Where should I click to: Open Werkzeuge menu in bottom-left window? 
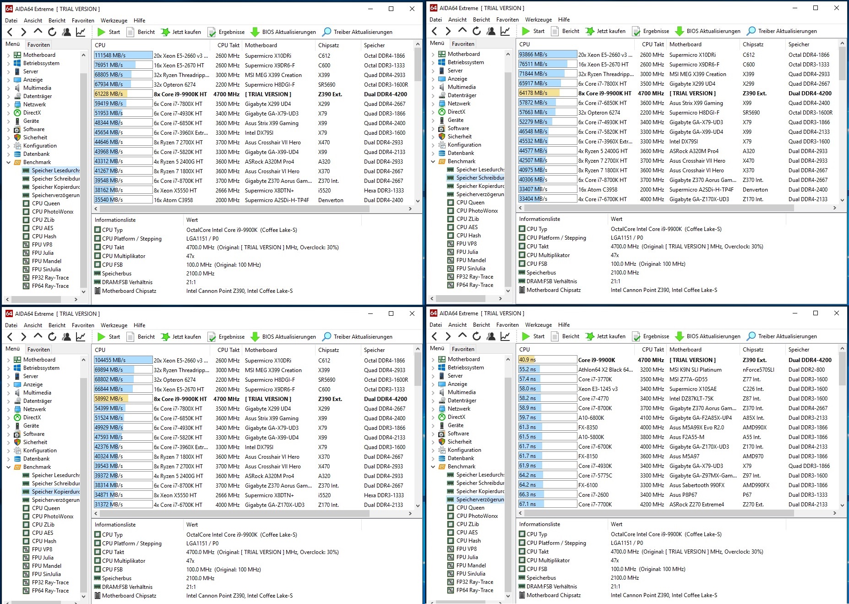(x=114, y=325)
